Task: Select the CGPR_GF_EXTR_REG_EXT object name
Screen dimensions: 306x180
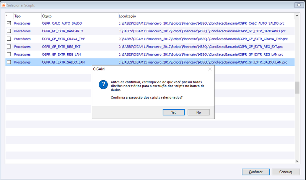Action: click(x=61, y=46)
